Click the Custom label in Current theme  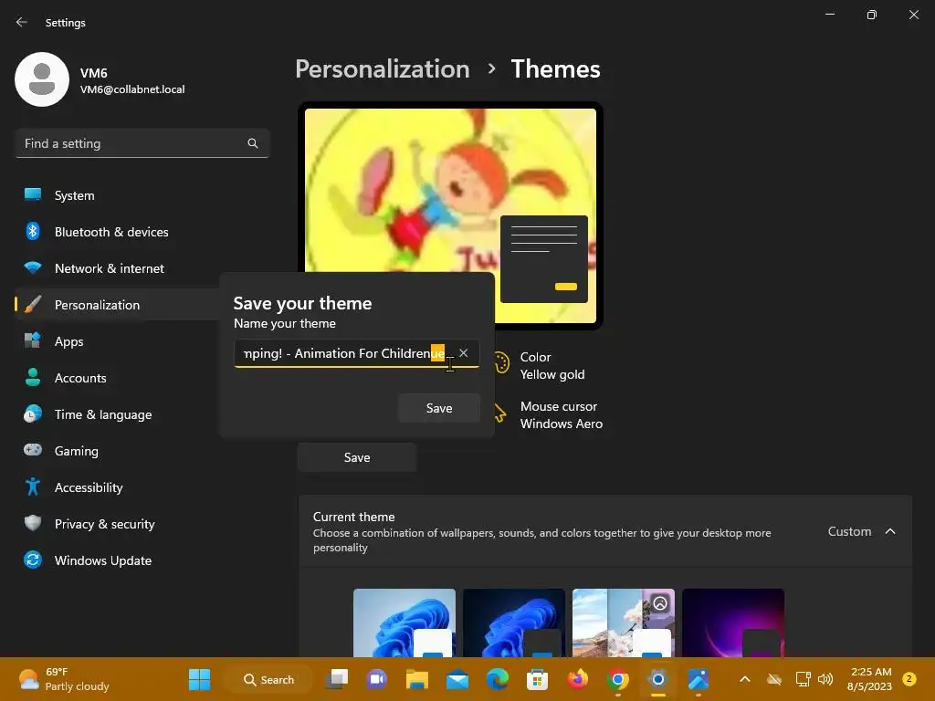pos(849,531)
